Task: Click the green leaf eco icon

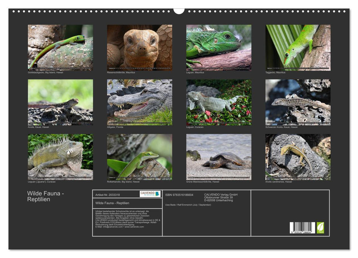Action: point(320,227)
